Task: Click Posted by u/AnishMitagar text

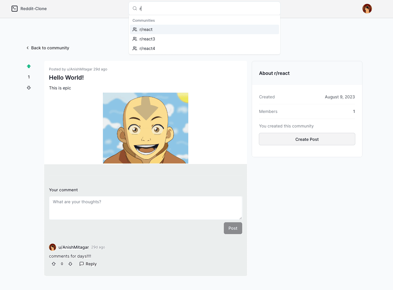Action: (71, 69)
